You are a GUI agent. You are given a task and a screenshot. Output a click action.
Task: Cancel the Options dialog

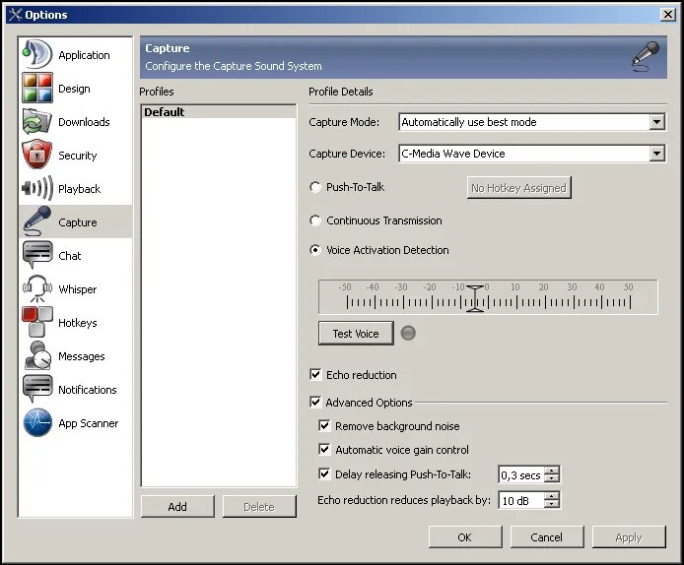click(547, 537)
